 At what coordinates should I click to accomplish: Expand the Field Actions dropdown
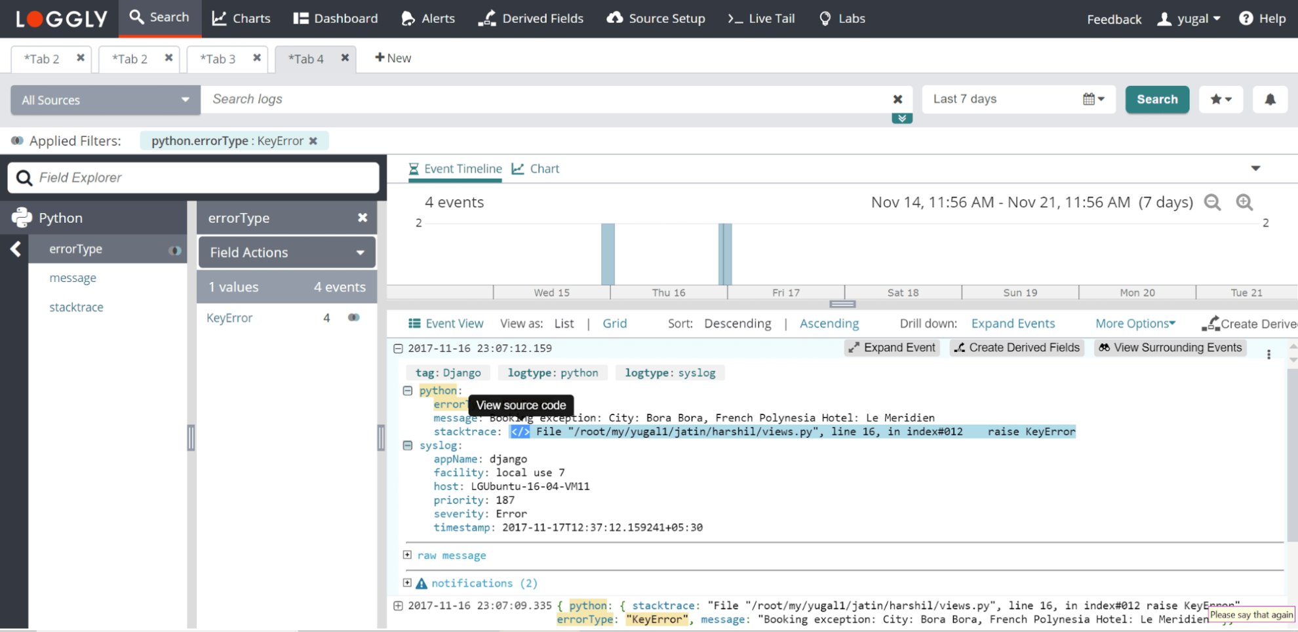click(x=286, y=252)
